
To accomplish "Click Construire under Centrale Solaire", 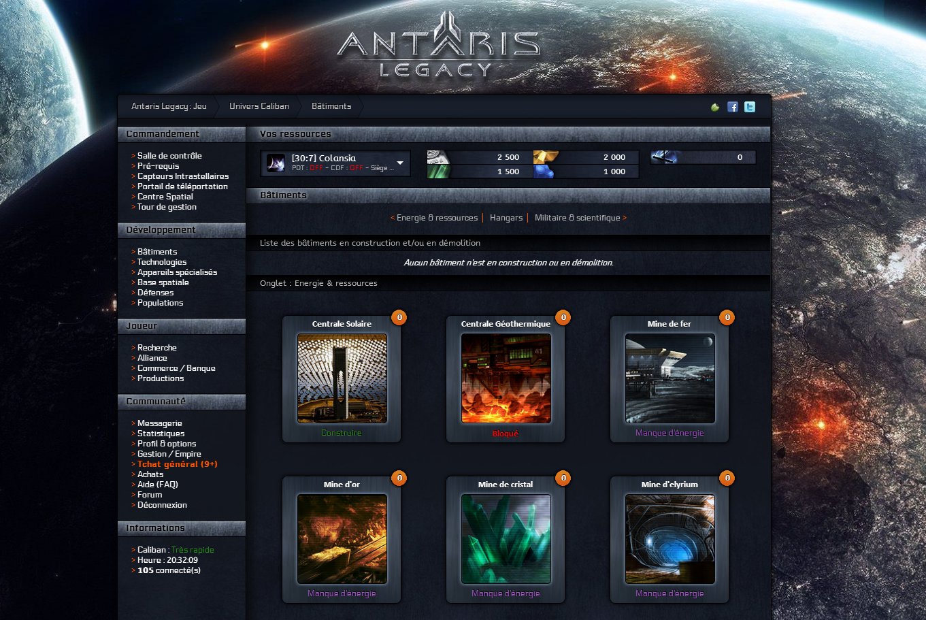I will 342,433.
